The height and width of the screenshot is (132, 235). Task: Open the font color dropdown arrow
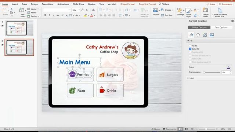coord(95,15)
